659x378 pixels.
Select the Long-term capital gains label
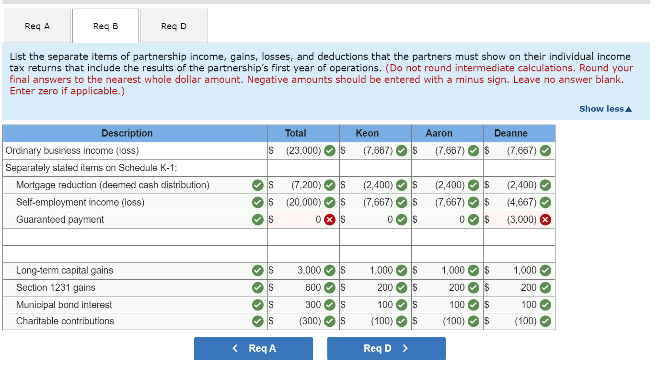point(65,271)
